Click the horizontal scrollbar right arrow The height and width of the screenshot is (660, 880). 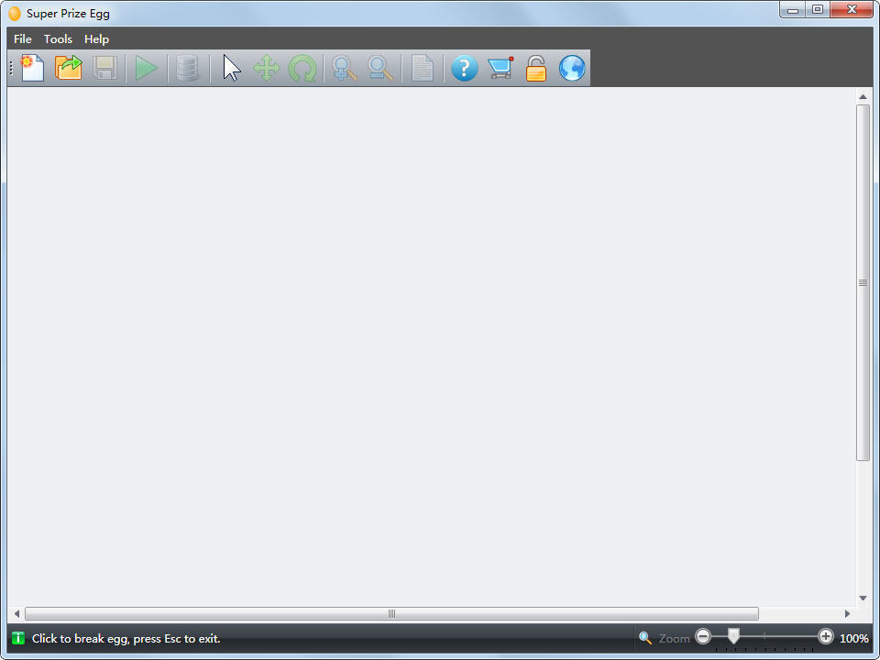(847, 614)
